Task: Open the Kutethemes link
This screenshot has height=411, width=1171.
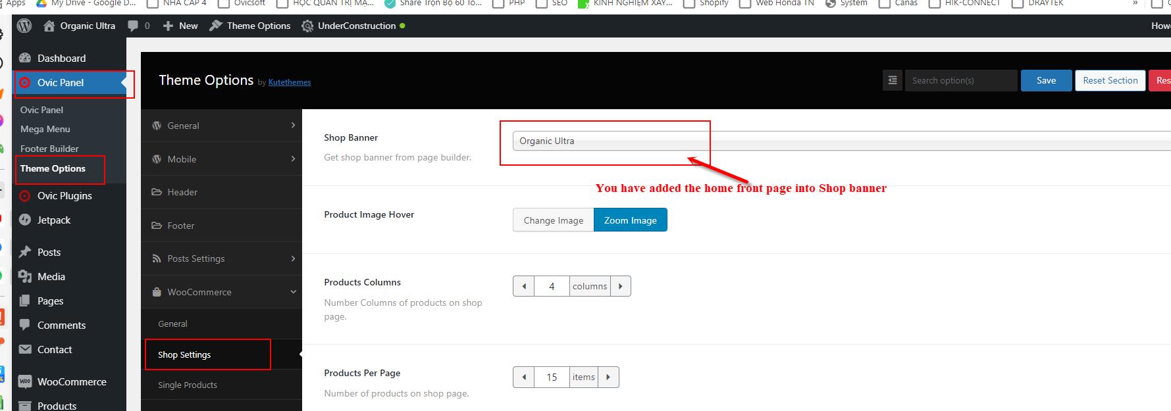Action: point(290,82)
